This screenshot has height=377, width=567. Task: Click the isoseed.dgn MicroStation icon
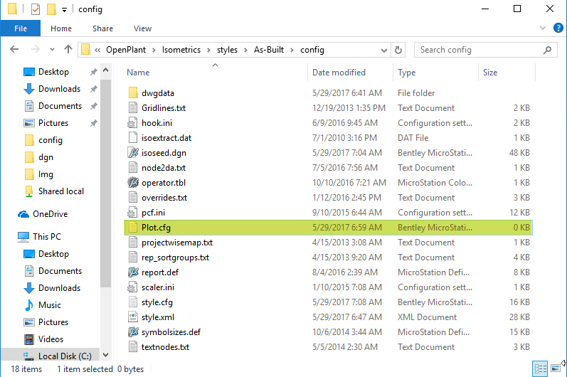133,152
